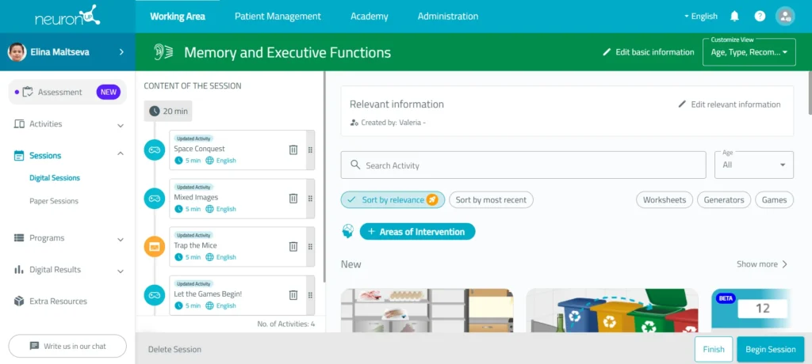This screenshot has width=812, height=364.
Task: Open the English language selector
Action: point(701,16)
